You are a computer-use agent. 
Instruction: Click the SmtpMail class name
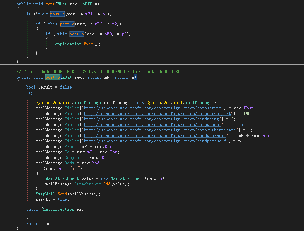(45, 194)
